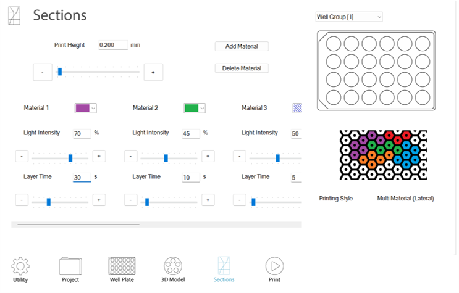The image size is (459, 293).
Task: Select the first well in top row
Action: tap(334, 44)
